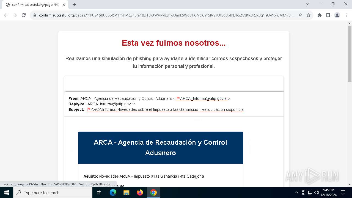The width and height of the screenshot is (352, 198).
Task: Launch Microsoft Edge from taskbar
Action: point(113,193)
